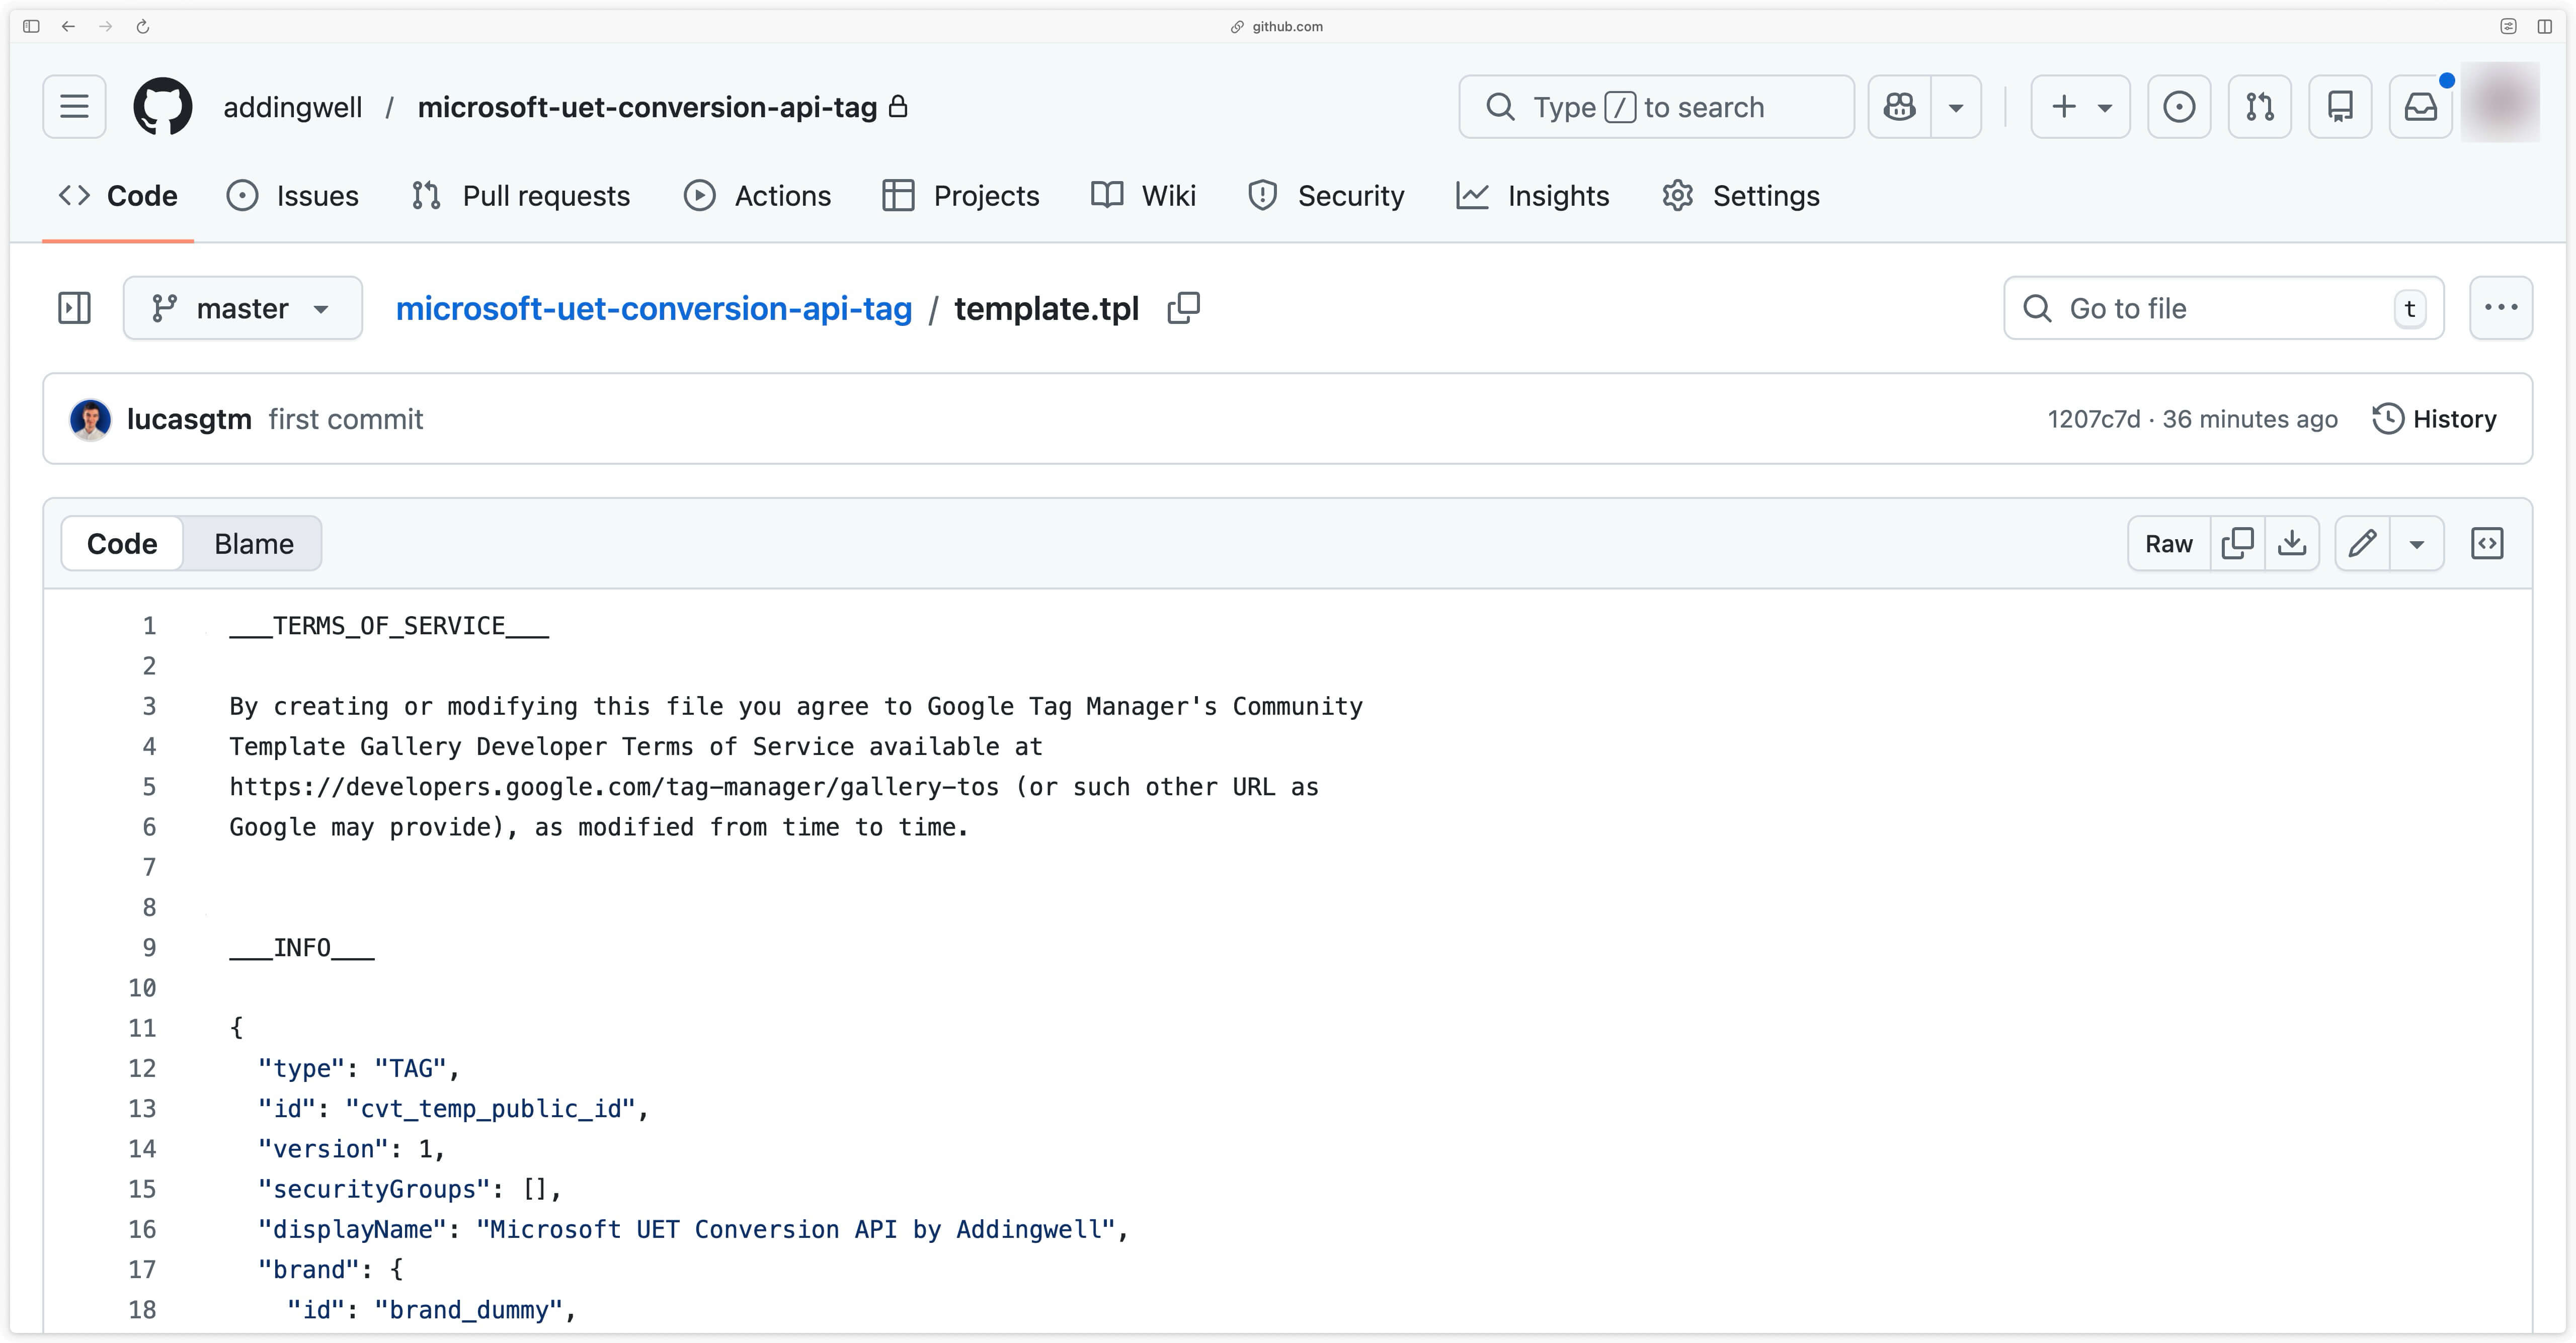
Task: Open the master branch selector
Action: point(243,308)
